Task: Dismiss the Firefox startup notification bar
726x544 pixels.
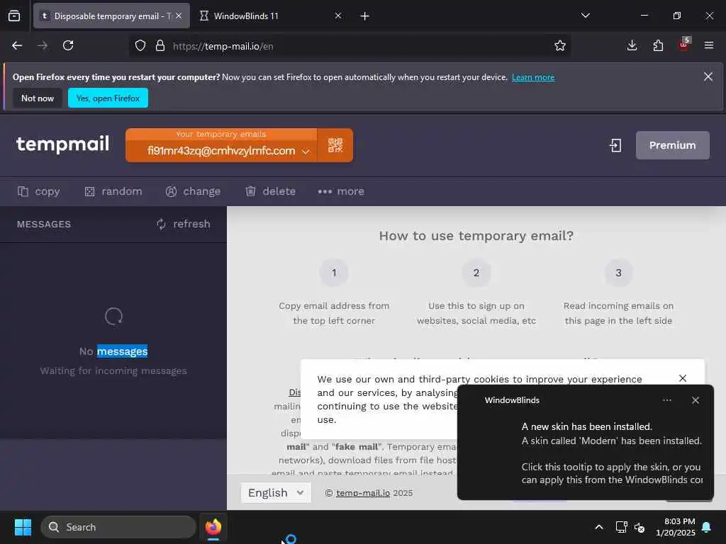Action: pos(708,76)
